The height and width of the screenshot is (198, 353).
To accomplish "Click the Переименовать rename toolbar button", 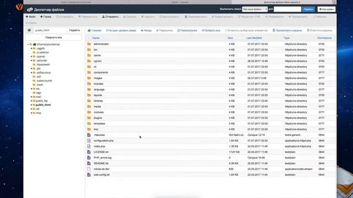I will (196, 16).
